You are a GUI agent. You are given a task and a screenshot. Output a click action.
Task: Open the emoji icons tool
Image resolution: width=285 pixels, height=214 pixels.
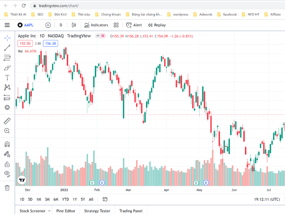click(7, 107)
